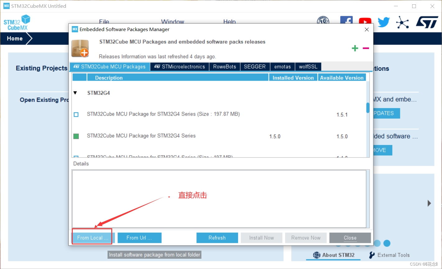This screenshot has width=442, height=269.
Task: Click the Details text area
Action: coord(219,199)
